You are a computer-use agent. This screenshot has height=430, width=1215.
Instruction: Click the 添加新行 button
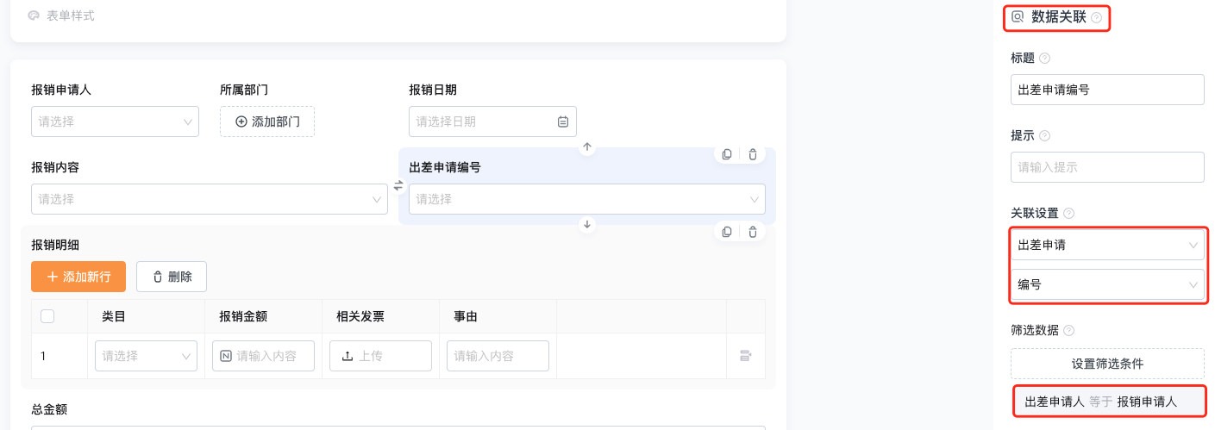[x=78, y=277]
